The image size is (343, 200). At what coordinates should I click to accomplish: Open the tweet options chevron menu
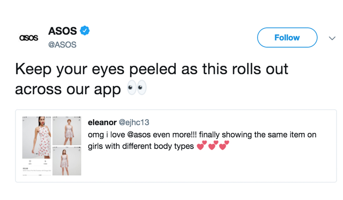click(332, 38)
